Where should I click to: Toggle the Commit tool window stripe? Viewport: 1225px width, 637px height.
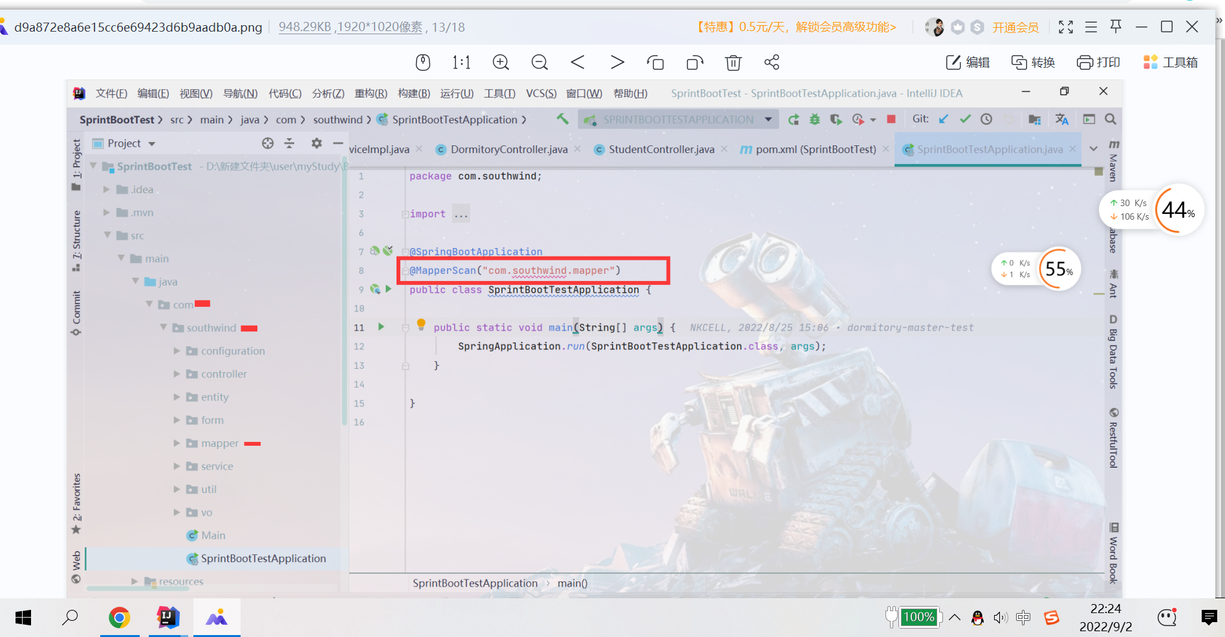76,313
